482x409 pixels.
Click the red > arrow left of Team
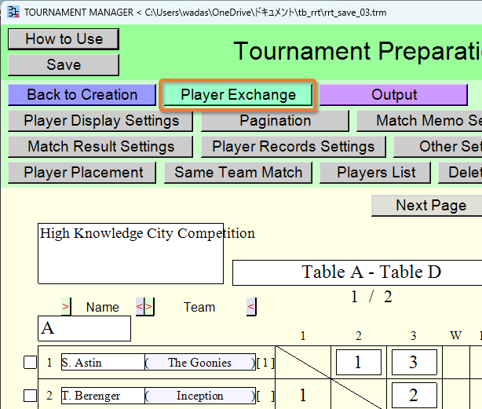click(149, 307)
